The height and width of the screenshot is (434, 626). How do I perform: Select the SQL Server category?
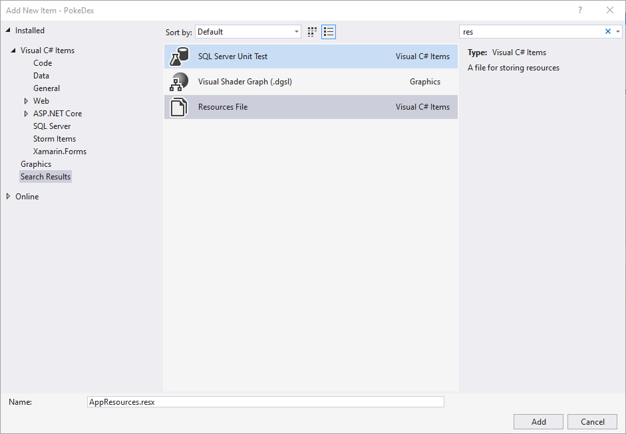(52, 126)
